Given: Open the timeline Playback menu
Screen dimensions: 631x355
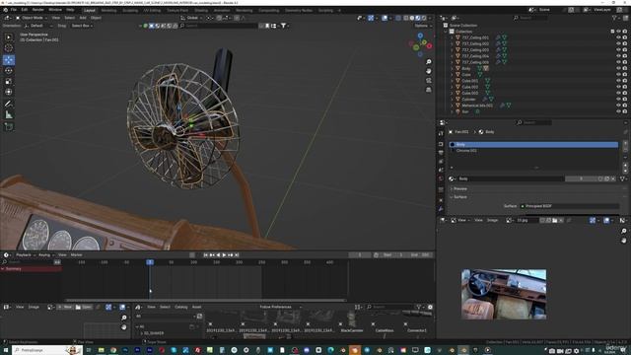Looking at the screenshot, I should 24,255.
